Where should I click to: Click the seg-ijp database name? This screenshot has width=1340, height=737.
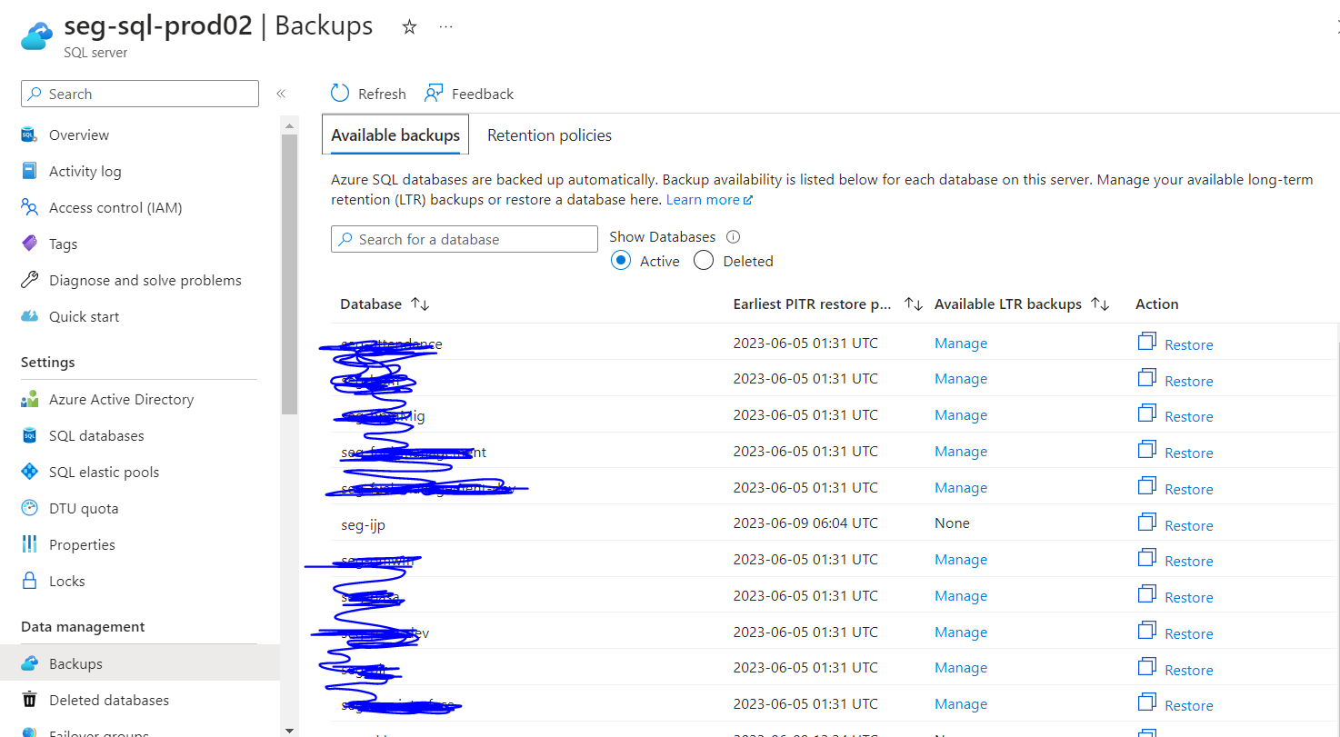pyautogui.click(x=363, y=524)
